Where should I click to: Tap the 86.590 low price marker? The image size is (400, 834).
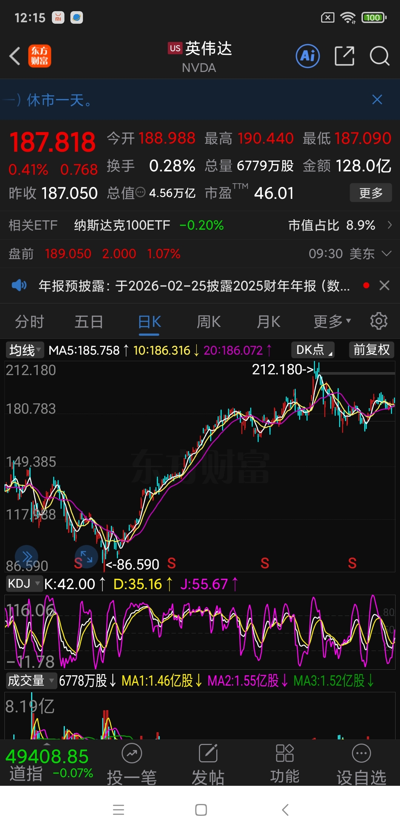(x=133, y=565)
